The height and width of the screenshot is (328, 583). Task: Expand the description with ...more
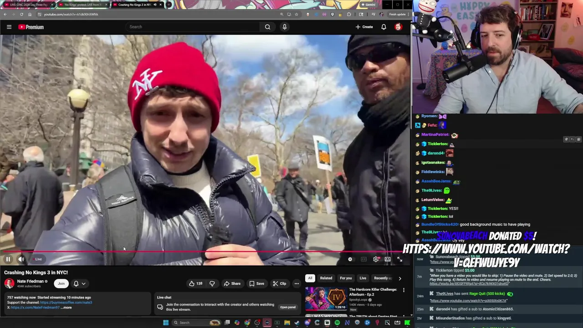66,307
